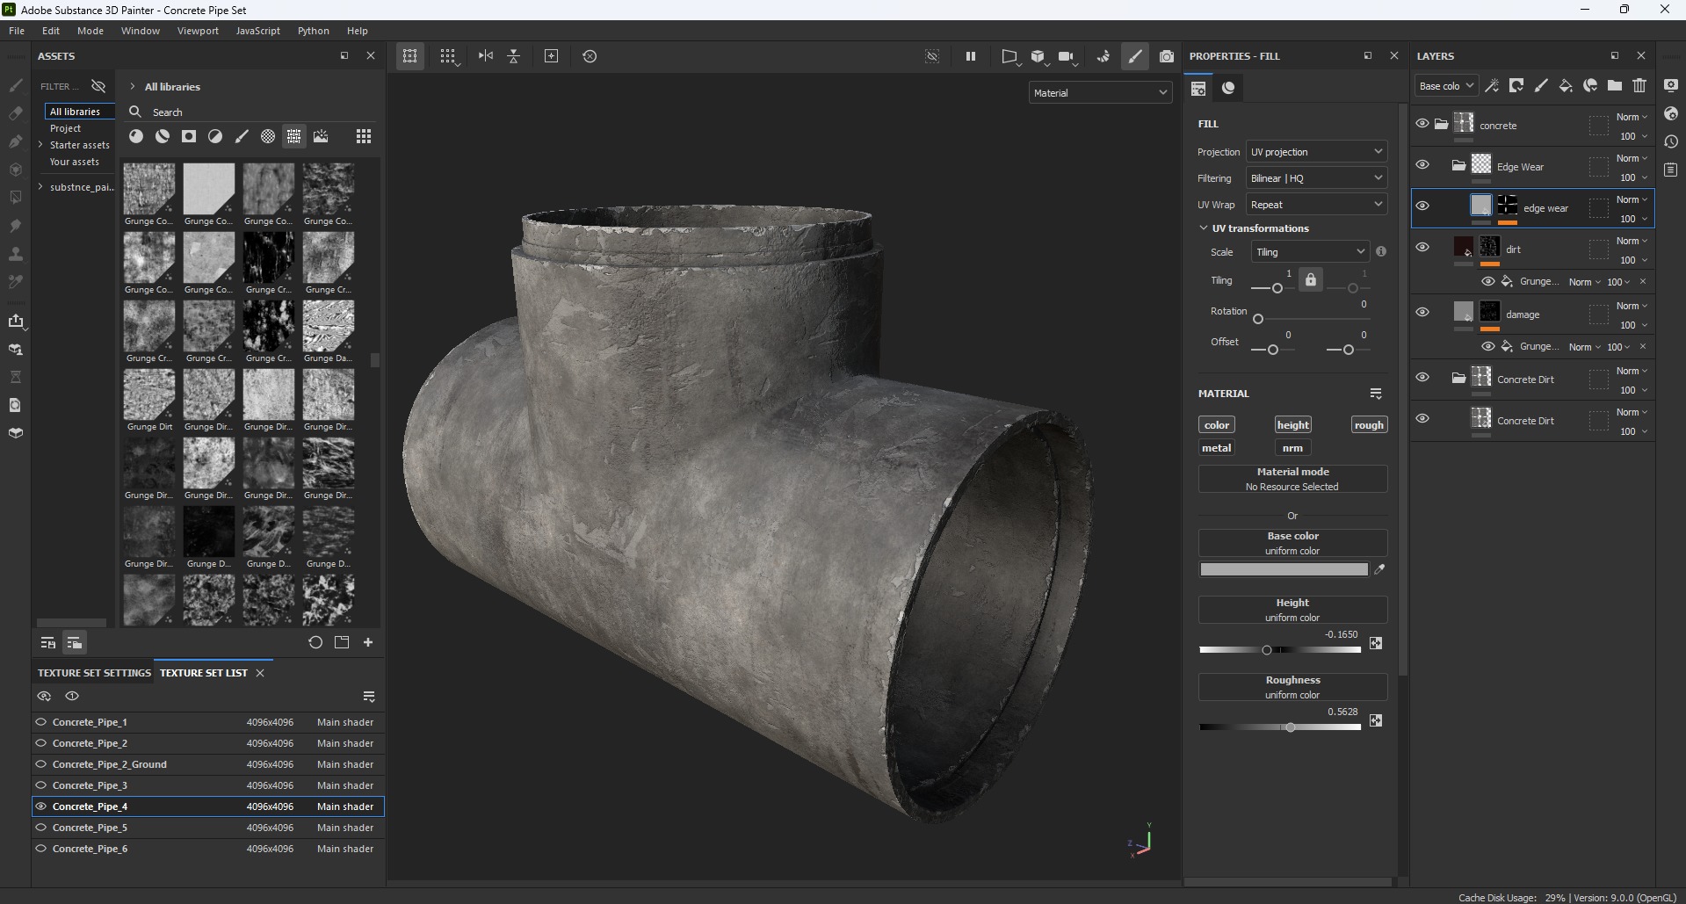Hide the damage layer
1686x904 pixels.
click(1422, 313)
